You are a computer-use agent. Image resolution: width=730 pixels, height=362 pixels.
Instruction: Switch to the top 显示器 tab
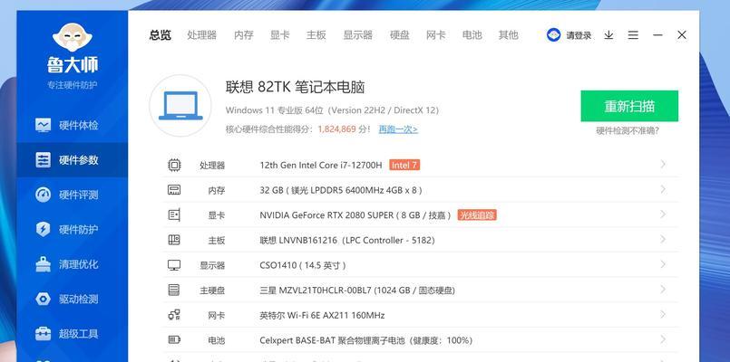point(358,35)
